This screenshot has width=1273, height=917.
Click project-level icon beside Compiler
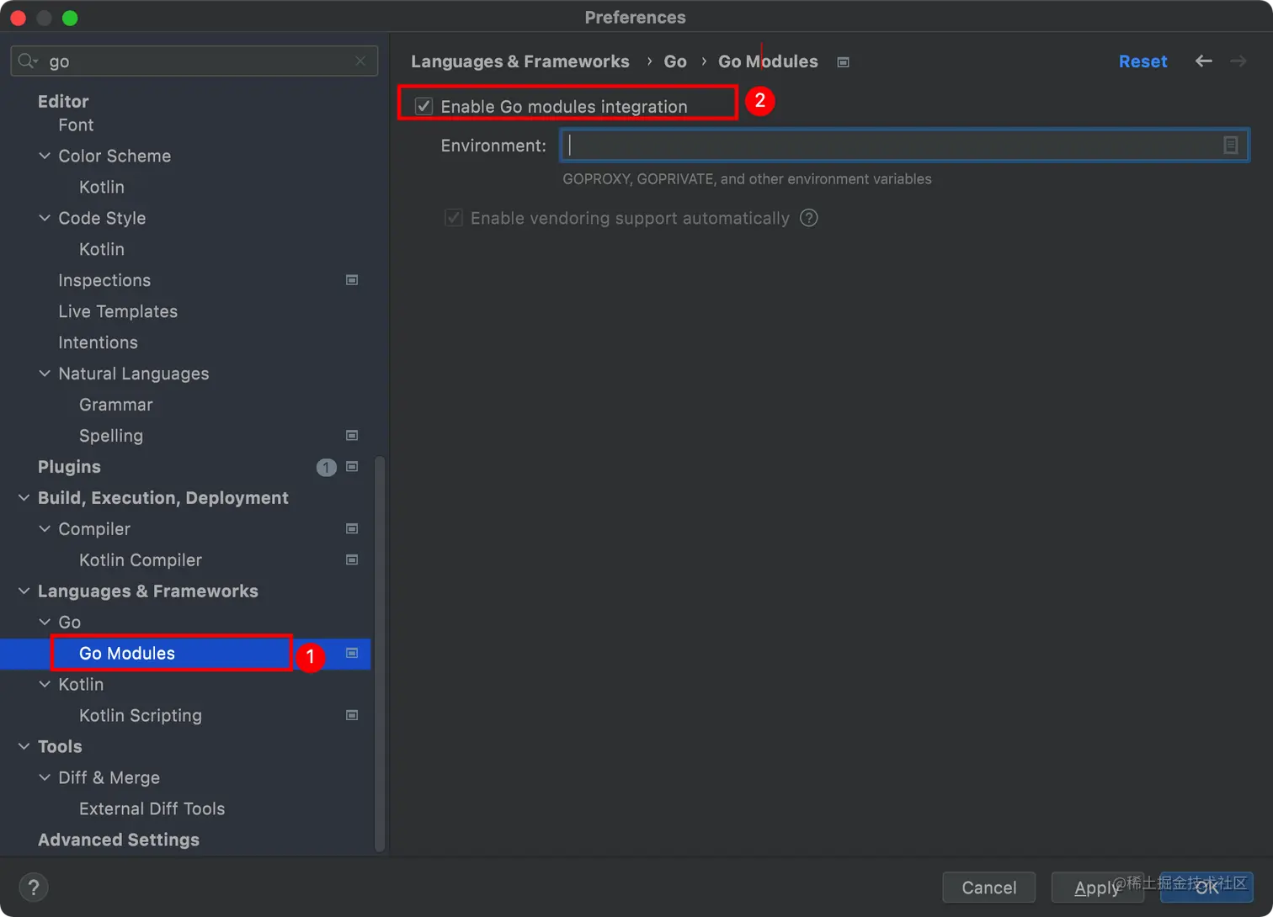(352, 529)
